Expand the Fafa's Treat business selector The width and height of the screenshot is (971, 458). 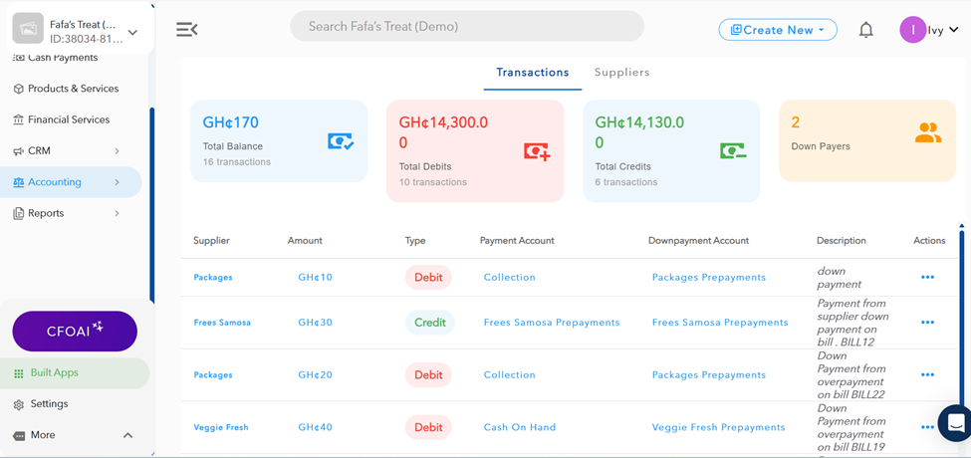point(132,32)
